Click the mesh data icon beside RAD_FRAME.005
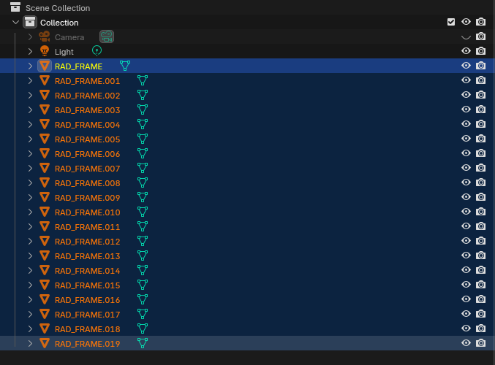This screenshot has width=495, height=365. pyautogui.click(x=143, y=139)
